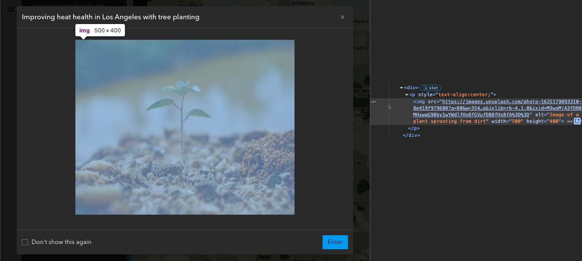This screenshot has height=261, width=582.
Task: Check the Don't show this again checkbox
Action: pos(25,242)
